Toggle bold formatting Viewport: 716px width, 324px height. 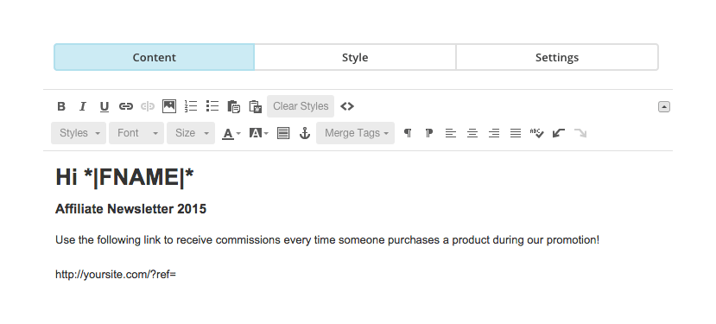pyautogui.click(x=61, y=106)
